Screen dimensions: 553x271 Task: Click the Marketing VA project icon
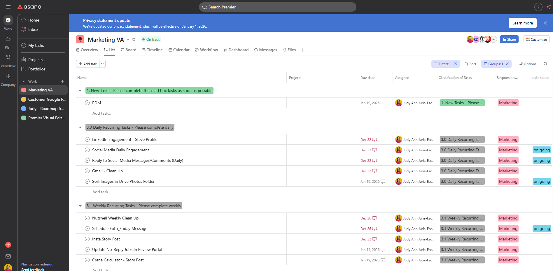pyautogui.click(x=80, y=40)
